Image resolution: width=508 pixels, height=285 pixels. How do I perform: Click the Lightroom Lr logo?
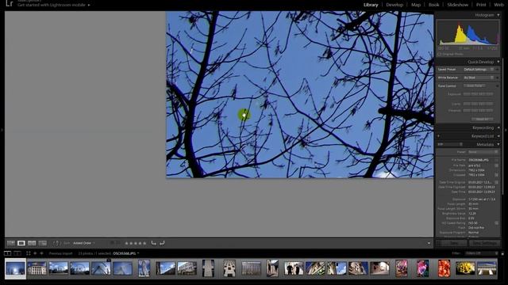[10, 3]
